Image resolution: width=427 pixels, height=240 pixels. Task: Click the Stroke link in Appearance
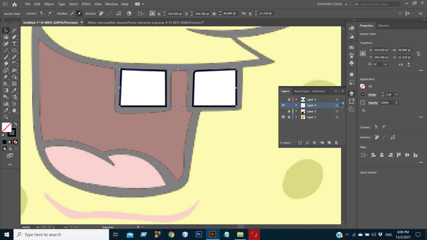point(372,95)
